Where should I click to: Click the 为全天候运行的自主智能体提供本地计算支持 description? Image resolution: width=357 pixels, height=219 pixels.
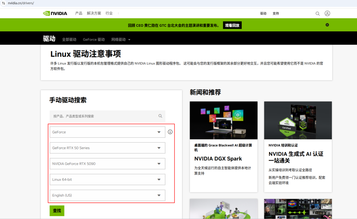(222, 170)
